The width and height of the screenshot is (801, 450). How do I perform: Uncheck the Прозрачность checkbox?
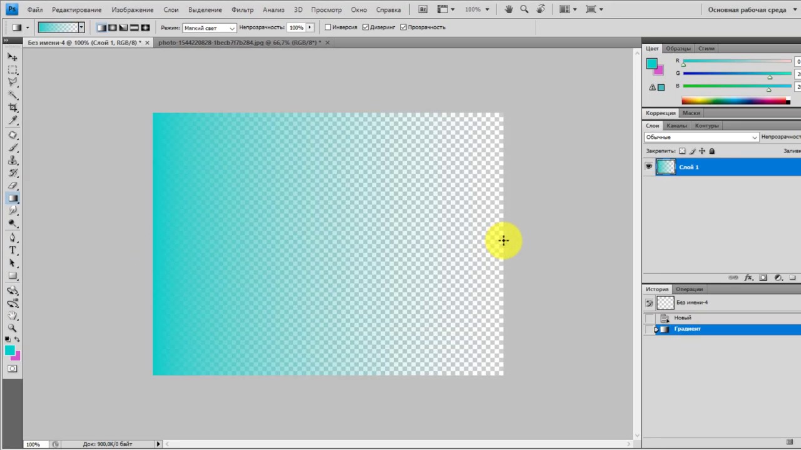(x=403, y=27)
